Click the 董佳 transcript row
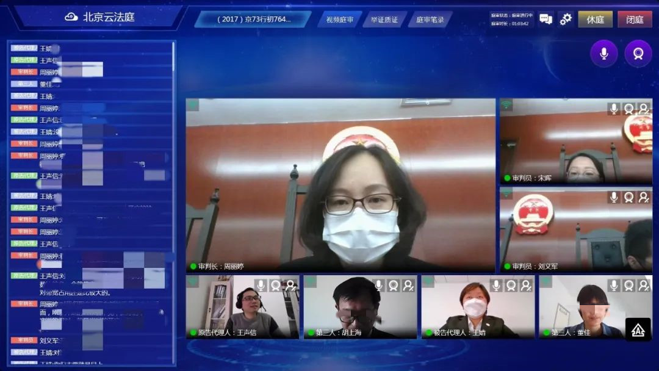The image size is (659, 371). (90, 84)
